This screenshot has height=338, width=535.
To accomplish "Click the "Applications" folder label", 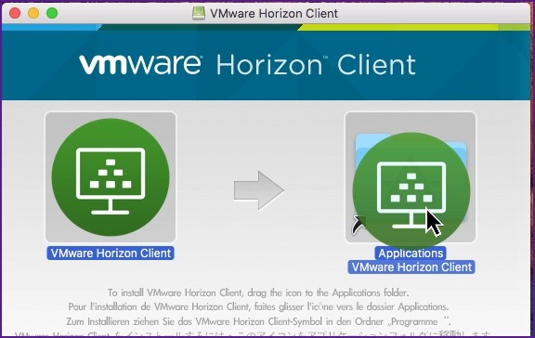I will coord(411,253).
